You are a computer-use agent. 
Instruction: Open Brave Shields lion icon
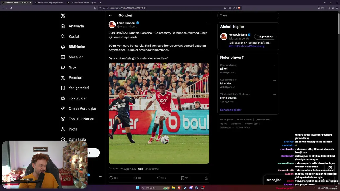pos(239,8)
